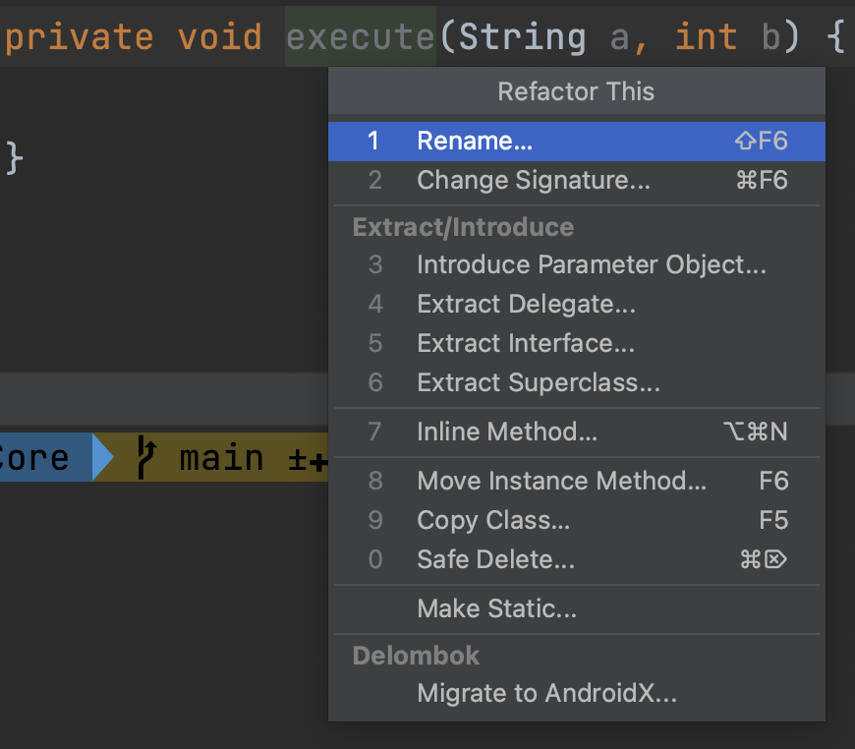Select Extract Delegate… entry
855x749 pixels.
tap(576, 305)
